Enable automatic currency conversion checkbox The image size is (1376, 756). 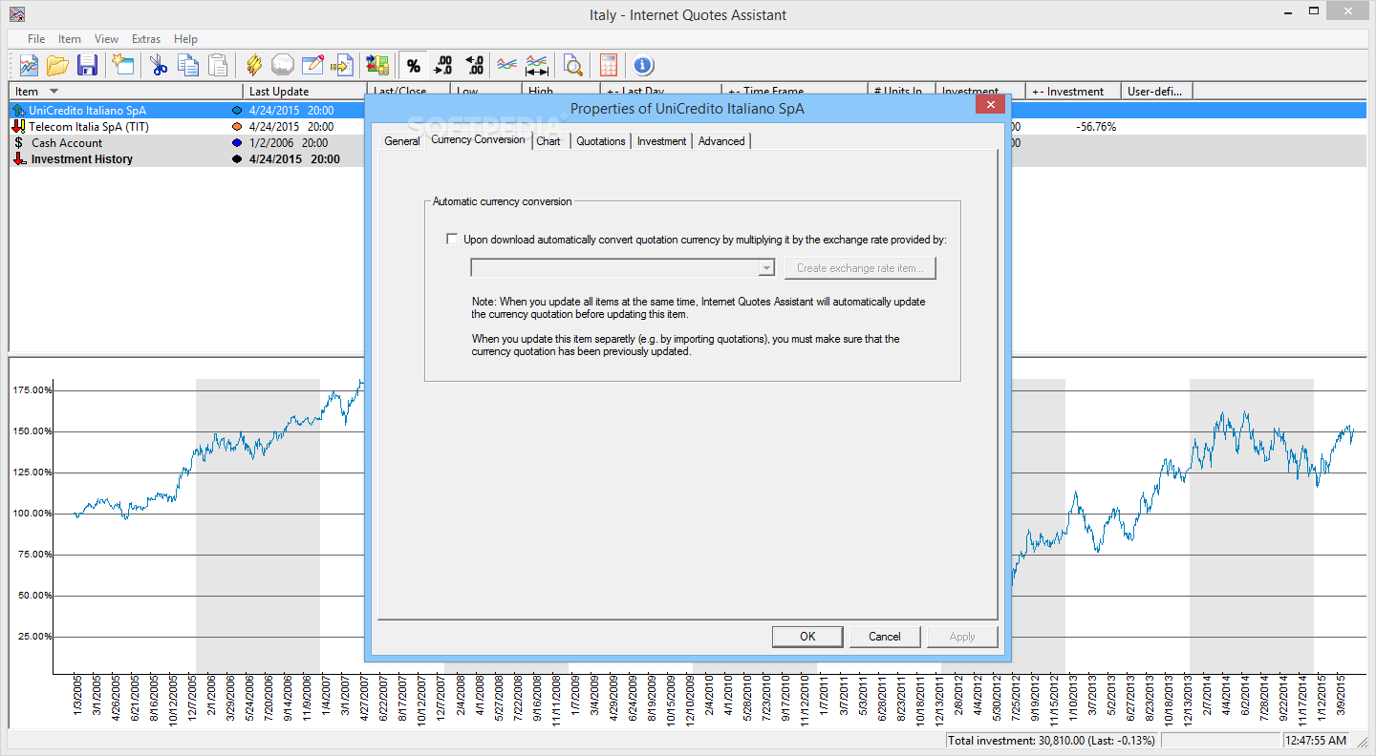(452, 240)
